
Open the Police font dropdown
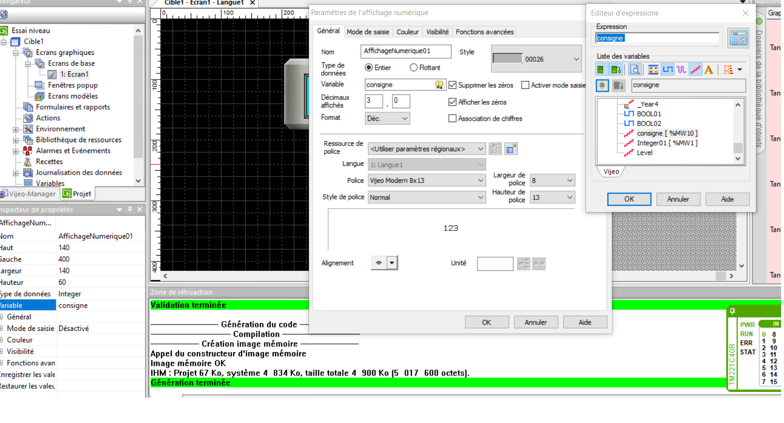426,180
